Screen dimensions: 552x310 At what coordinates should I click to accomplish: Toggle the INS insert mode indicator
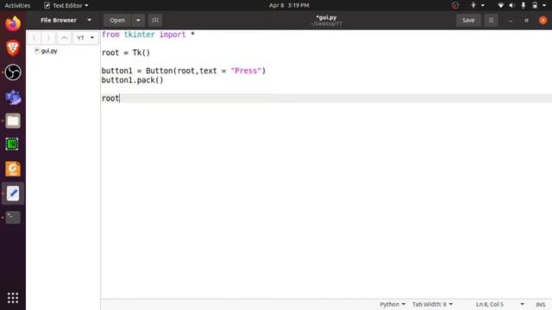[541, 304]
